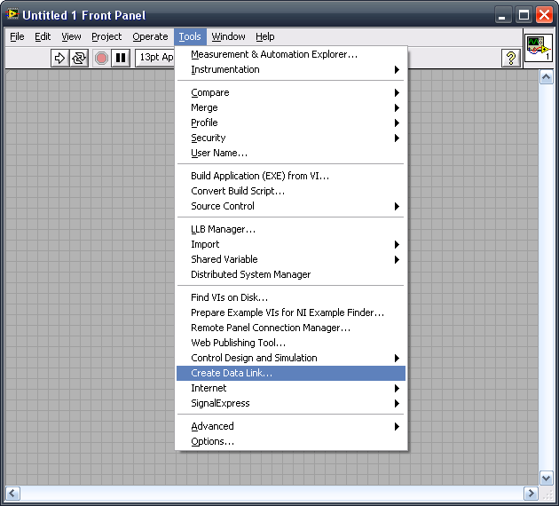
Task: Expand the Source Control submenu
Action: [x=291, y=206]
